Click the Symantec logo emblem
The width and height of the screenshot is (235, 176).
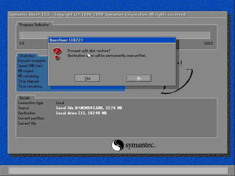(117, 145)
